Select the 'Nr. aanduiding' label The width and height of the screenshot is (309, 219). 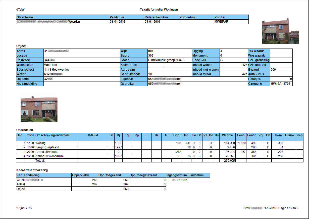pos(27,84)
